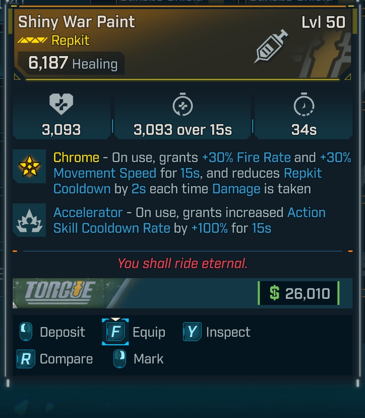The height and width of the screenshot is (418, 365).
Task: Click the Shiny War Paint item title
Action: click(x=77, y=22)
